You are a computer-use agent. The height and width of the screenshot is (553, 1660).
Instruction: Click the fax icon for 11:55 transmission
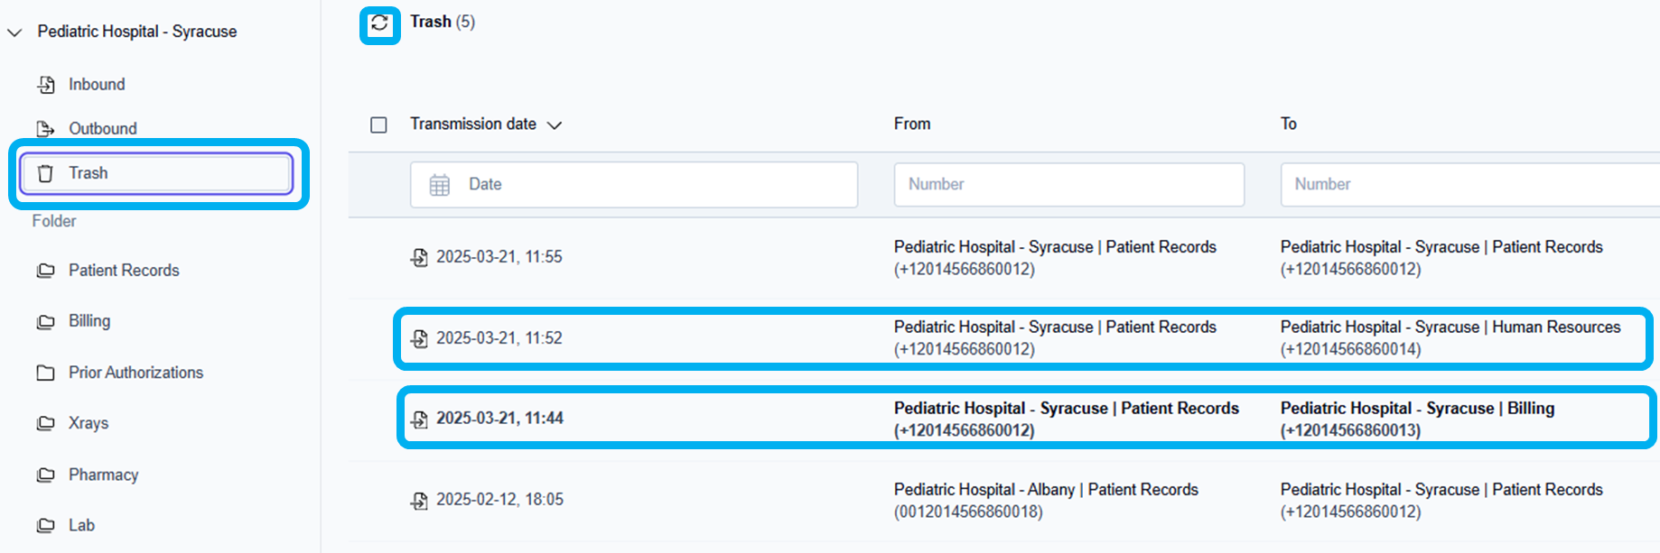point(419,258)
